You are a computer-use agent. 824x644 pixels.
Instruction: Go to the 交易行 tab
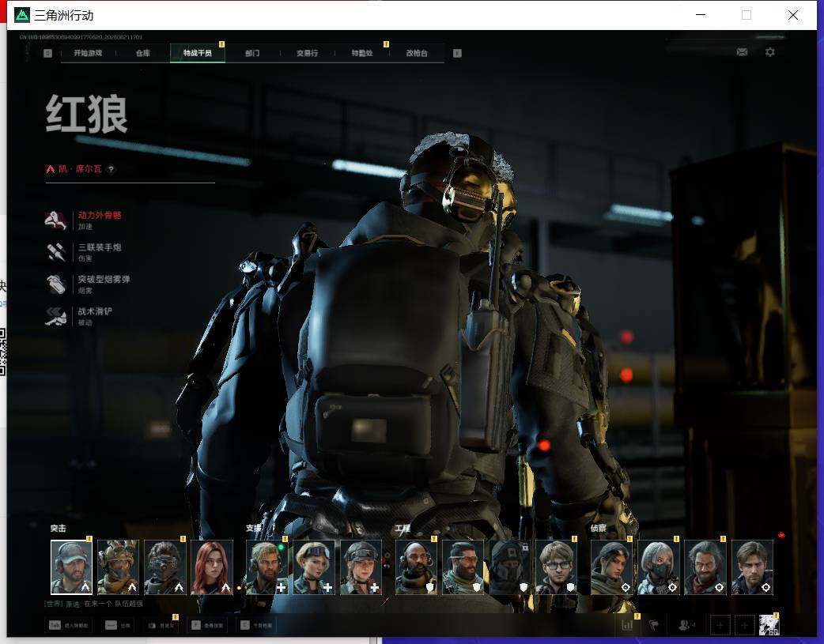coord(307,53)
